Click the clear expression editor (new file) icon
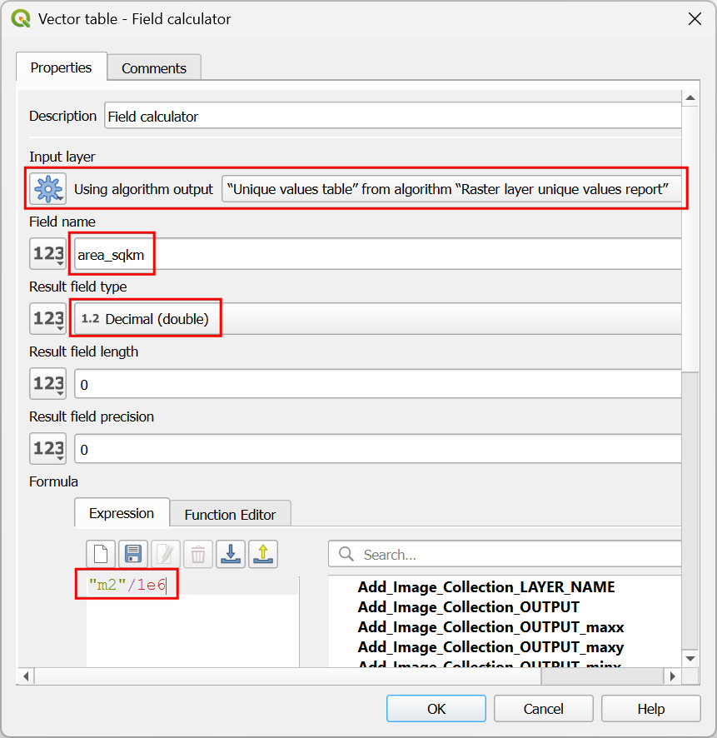 coord(101,554)
